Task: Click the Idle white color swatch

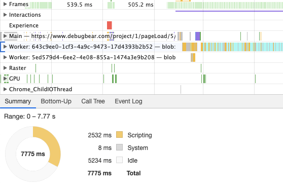Action: pyautogui.click(x=120, y=160)
